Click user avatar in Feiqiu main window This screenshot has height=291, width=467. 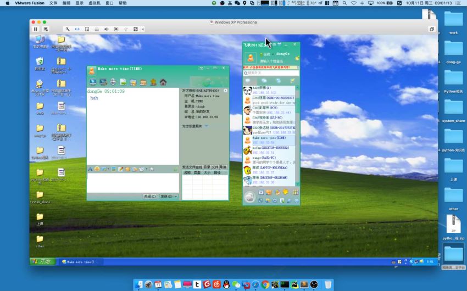251,57
